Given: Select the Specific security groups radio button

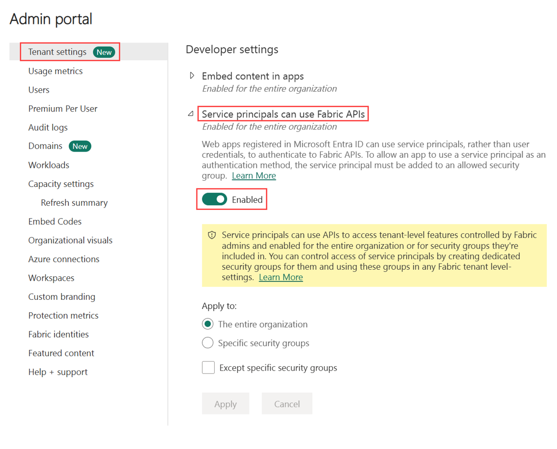Looking at the screenshot, I should point(208,342).
